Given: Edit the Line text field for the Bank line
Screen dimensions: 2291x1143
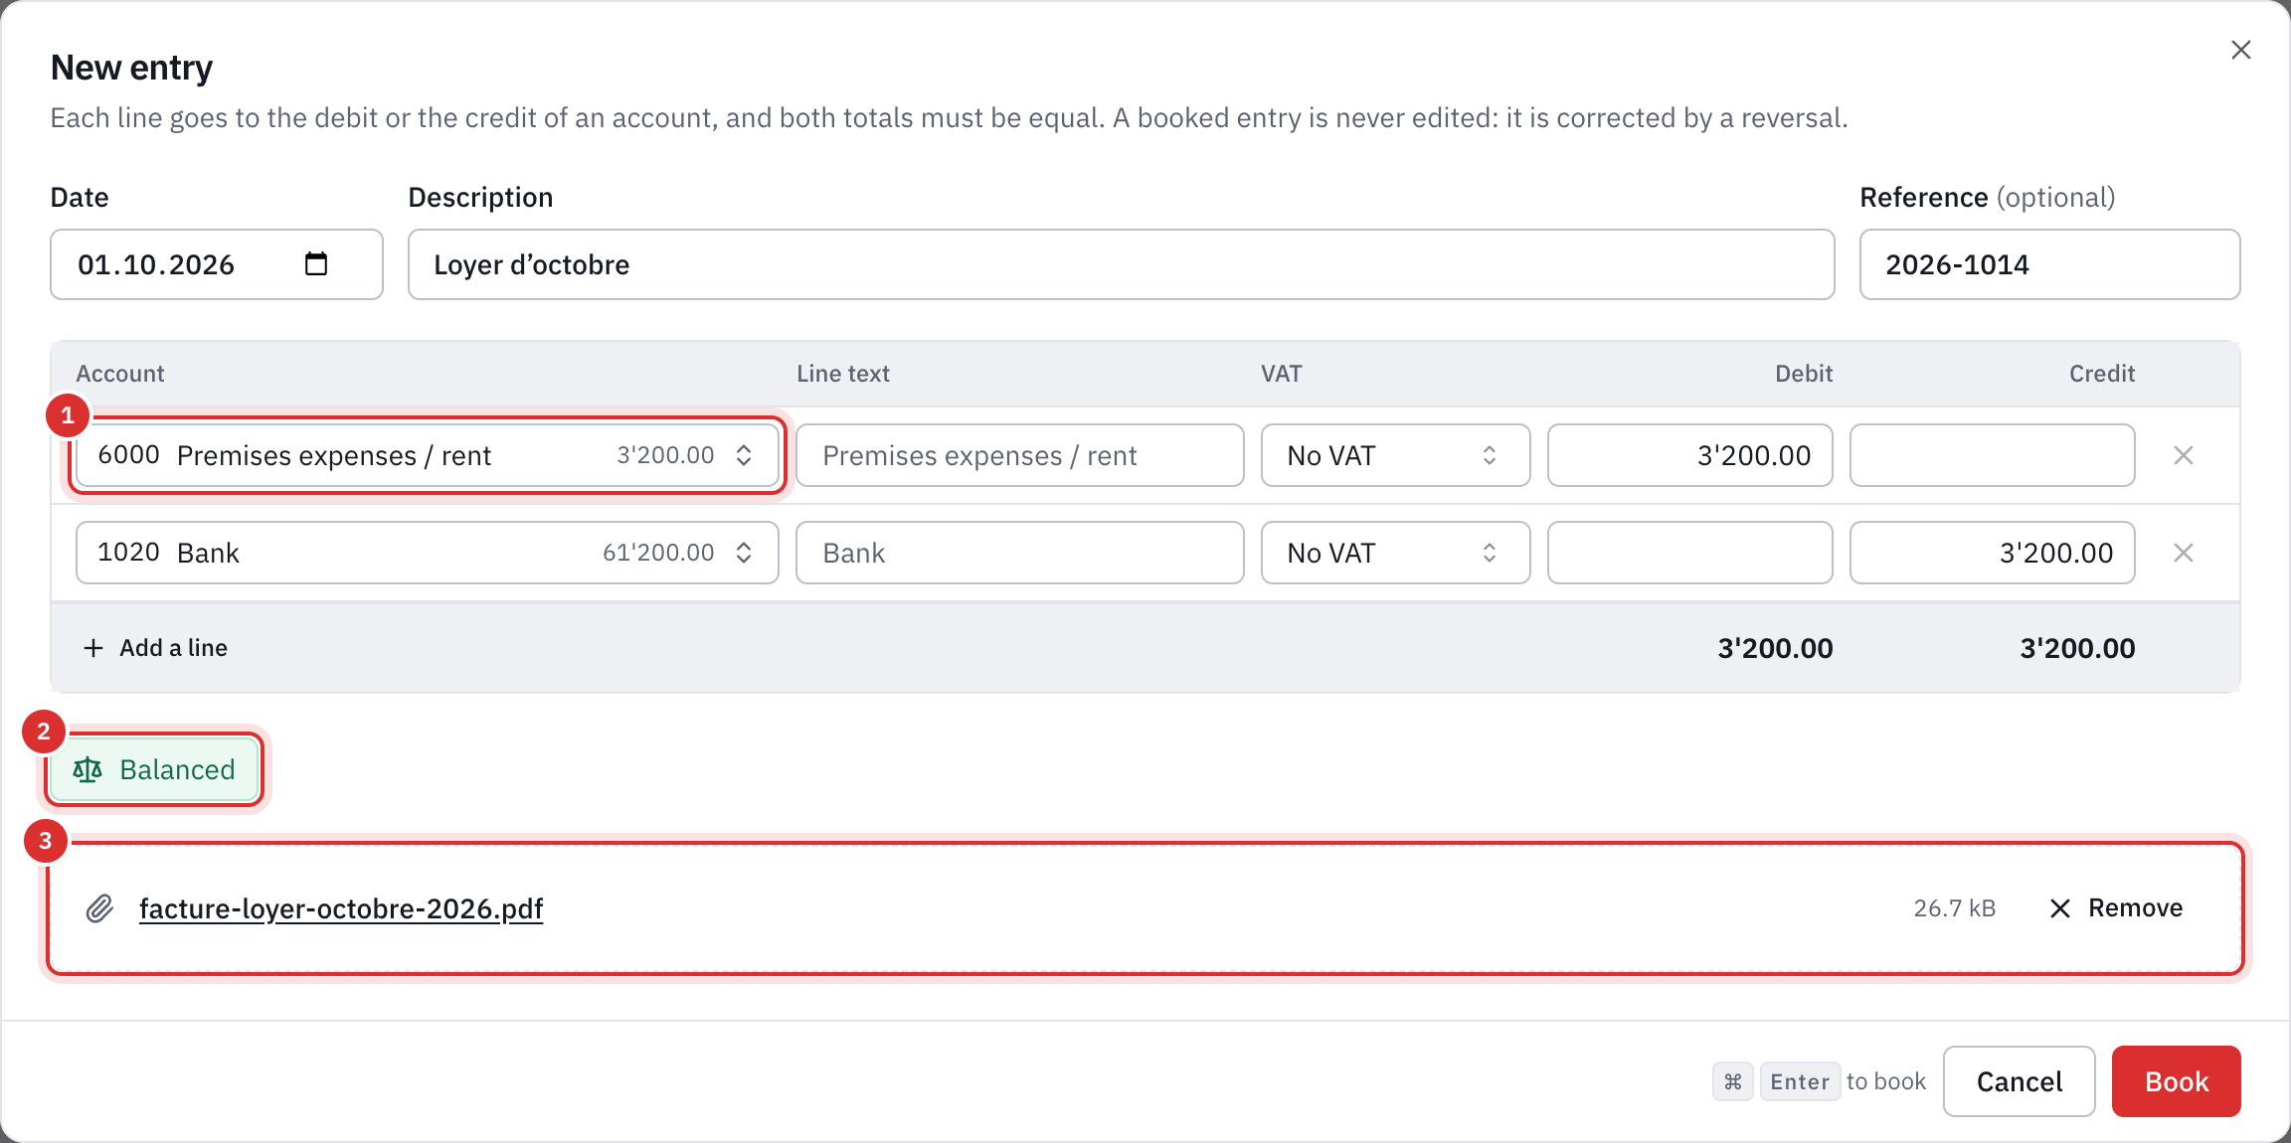Looking at the screenshot, I should 1019,553.
